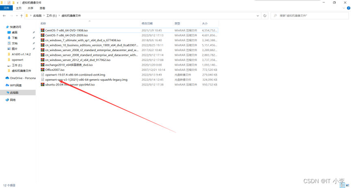Expand the ribbon with the chevron
This screenshot has height=188, width=351.
[344, 8]
